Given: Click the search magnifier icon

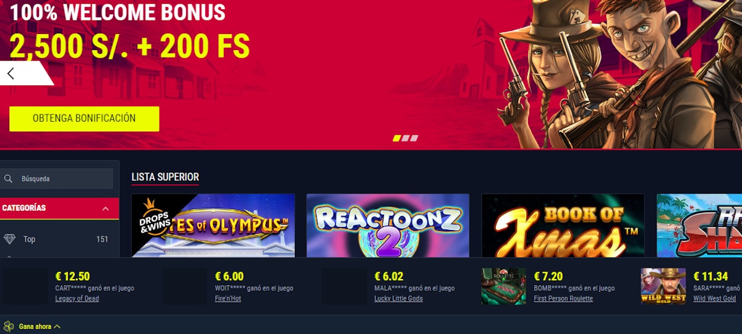Looking at the screenshot, I should point(9,179).
